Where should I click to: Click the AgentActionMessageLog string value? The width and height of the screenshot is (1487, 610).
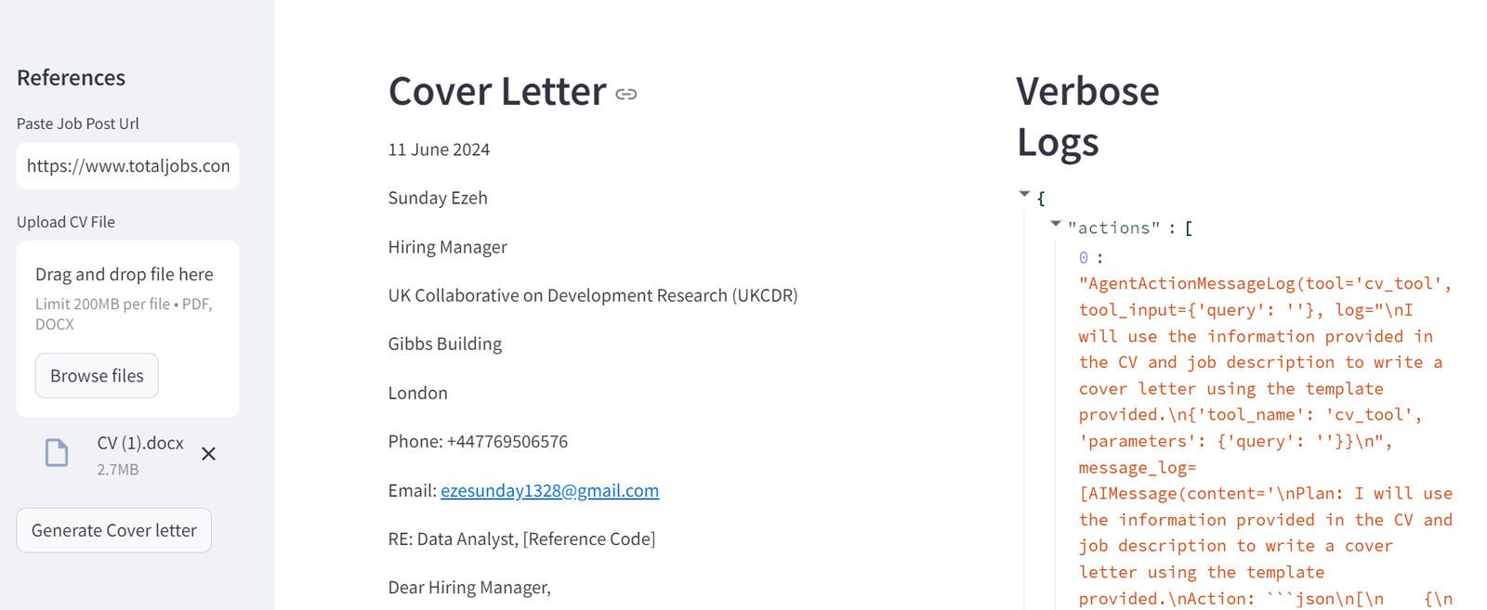click(x=1266, y=441)
